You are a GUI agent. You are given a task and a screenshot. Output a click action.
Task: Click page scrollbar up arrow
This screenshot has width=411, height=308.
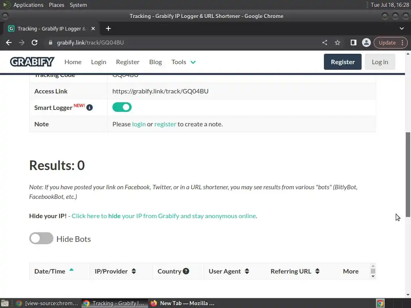point(408,54)
